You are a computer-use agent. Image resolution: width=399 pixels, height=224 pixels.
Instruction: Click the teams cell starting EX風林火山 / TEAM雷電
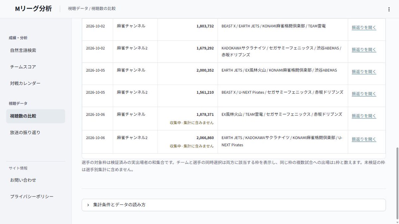(x=283, y=118)
